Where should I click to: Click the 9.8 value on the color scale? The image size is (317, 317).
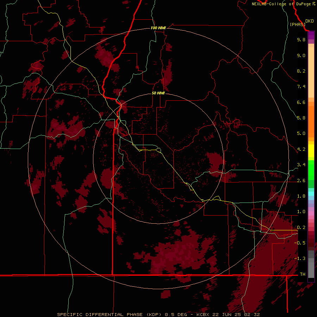click(301, 39)
